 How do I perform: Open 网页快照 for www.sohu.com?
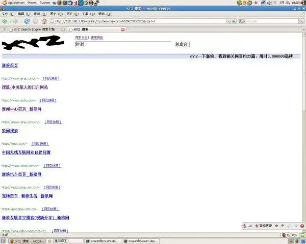(x=48, y=100)
